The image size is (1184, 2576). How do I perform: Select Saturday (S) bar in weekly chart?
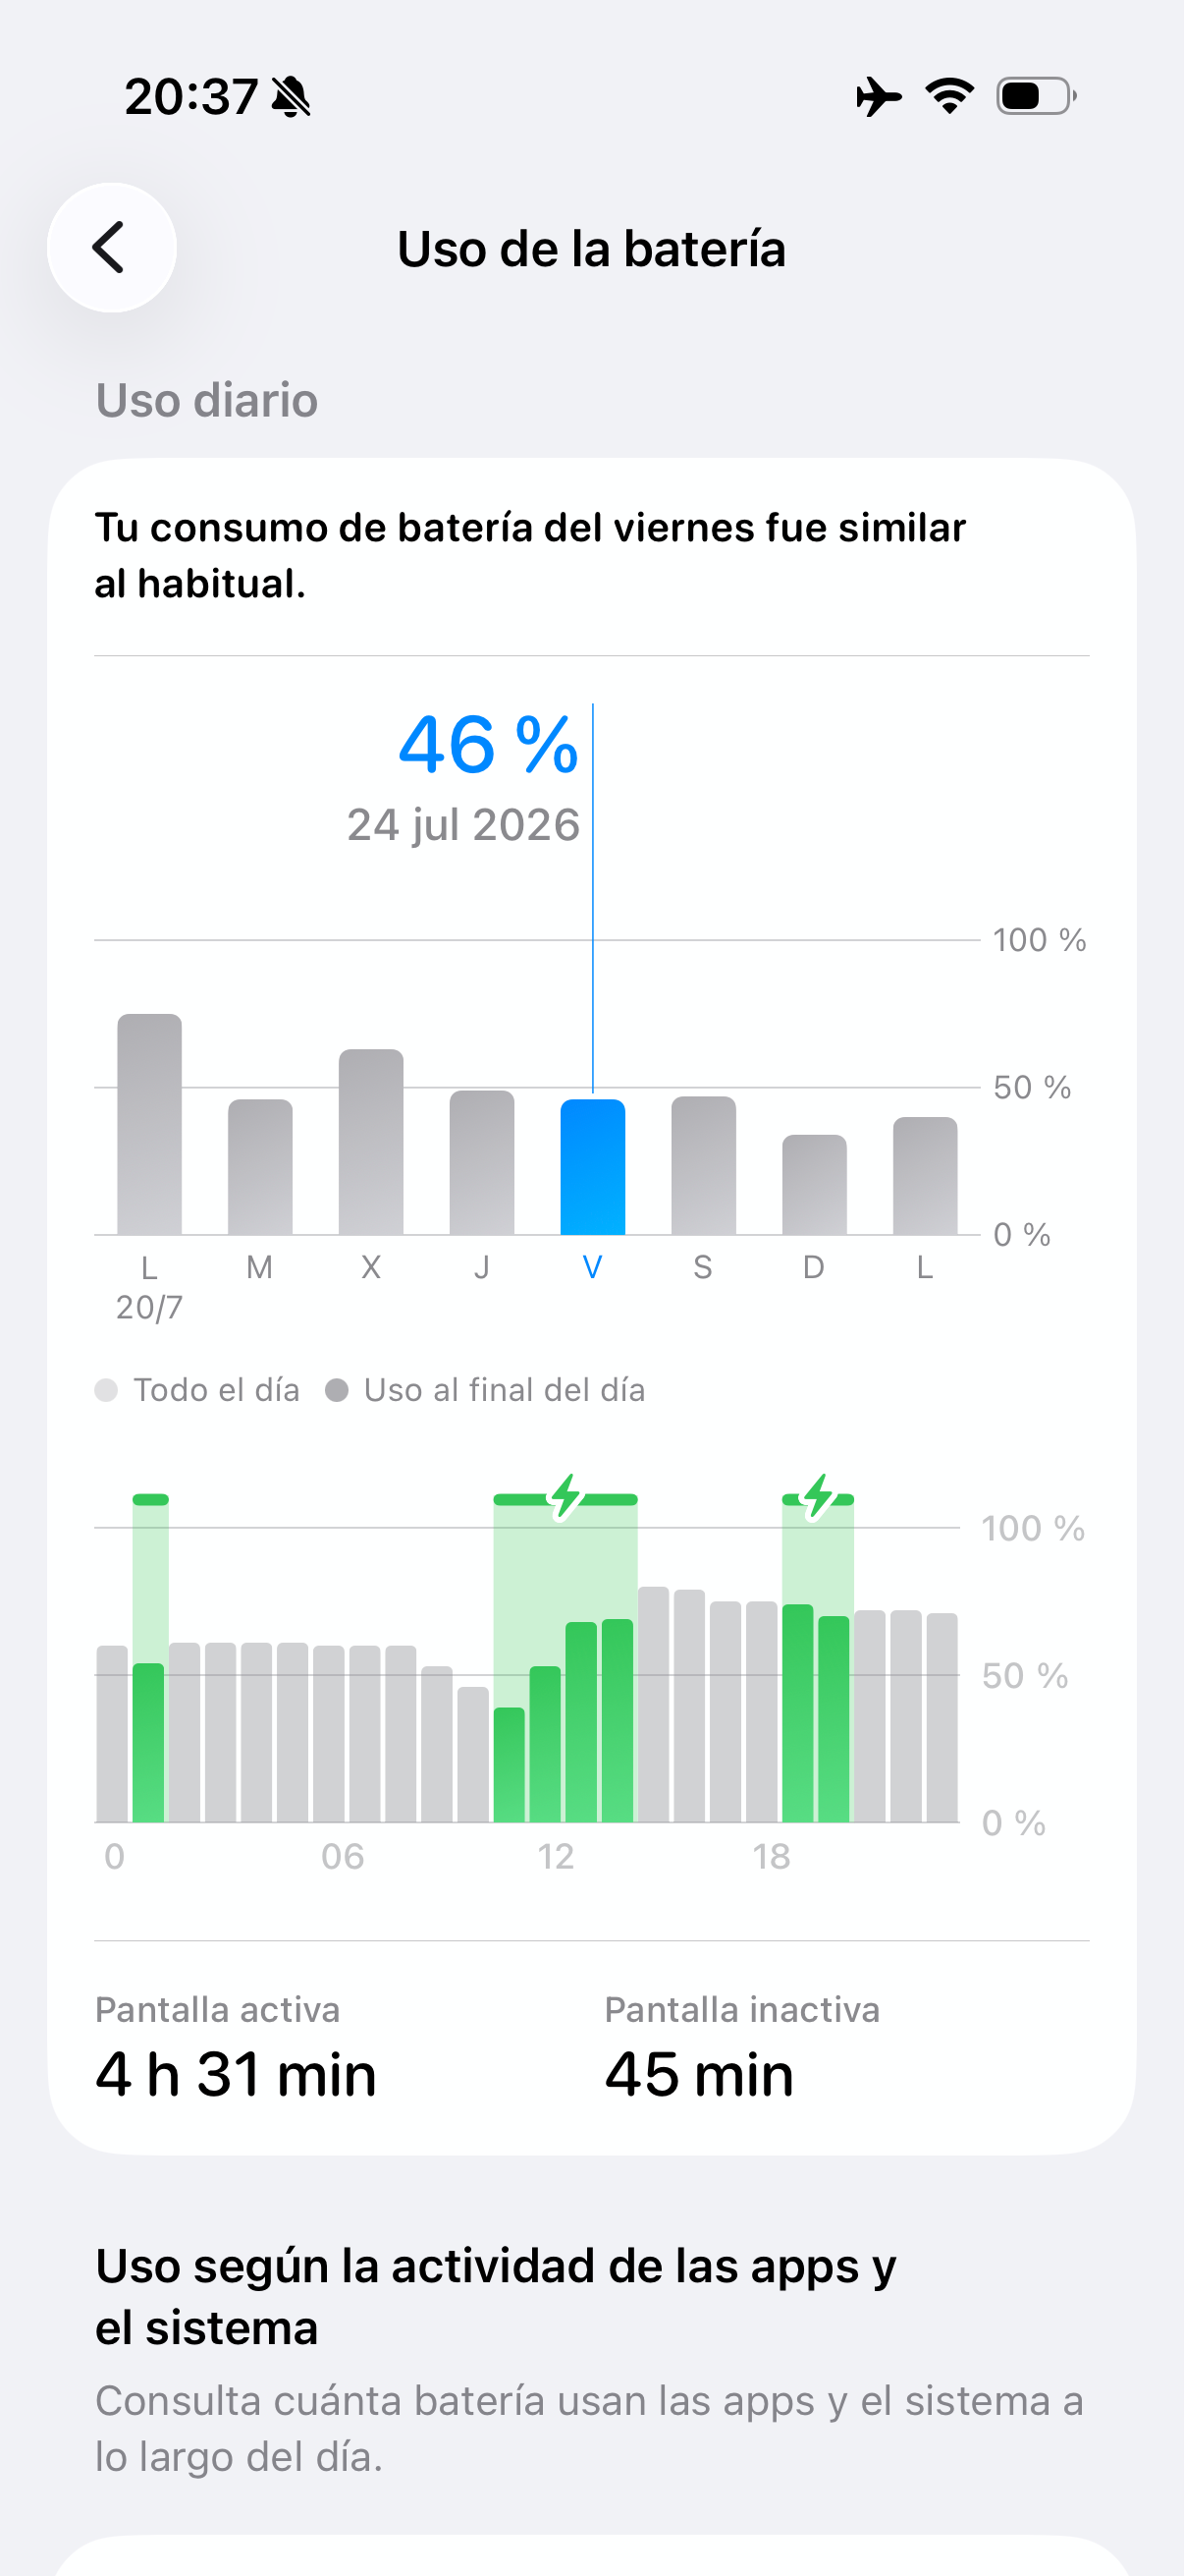click(704, 1165)
